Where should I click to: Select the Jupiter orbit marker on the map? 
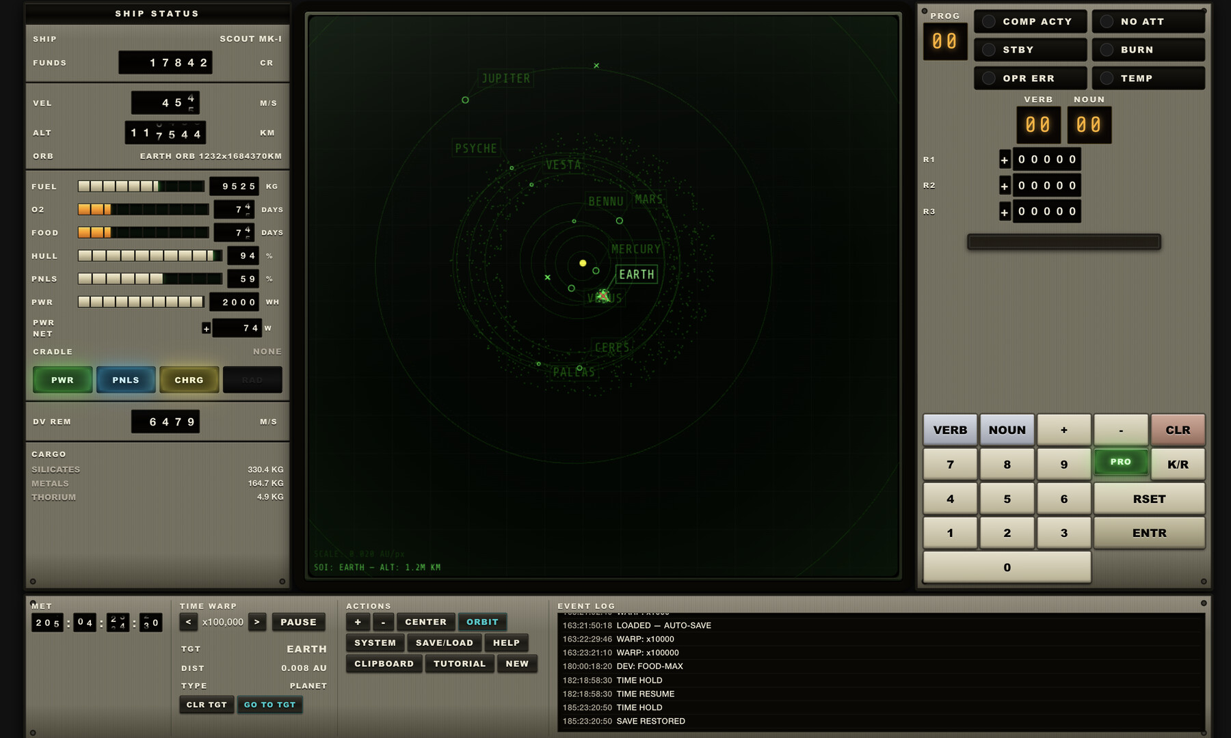(x=465, y=100)
